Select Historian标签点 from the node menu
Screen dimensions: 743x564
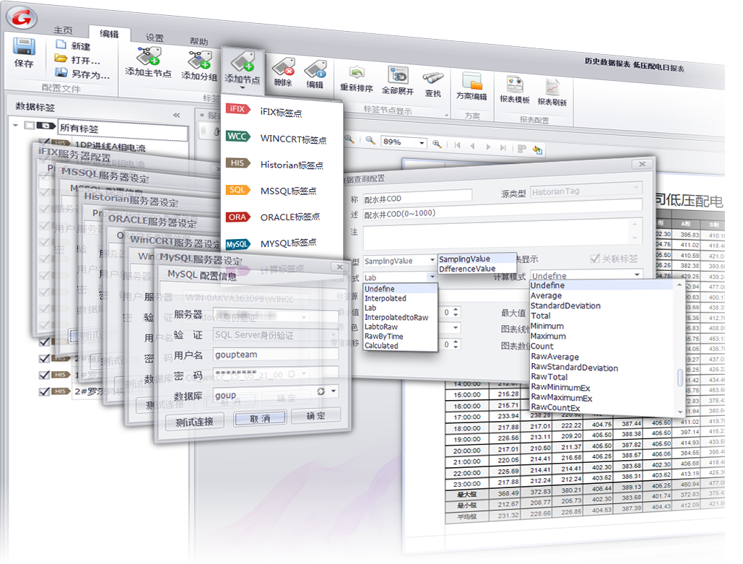[282, 164]
